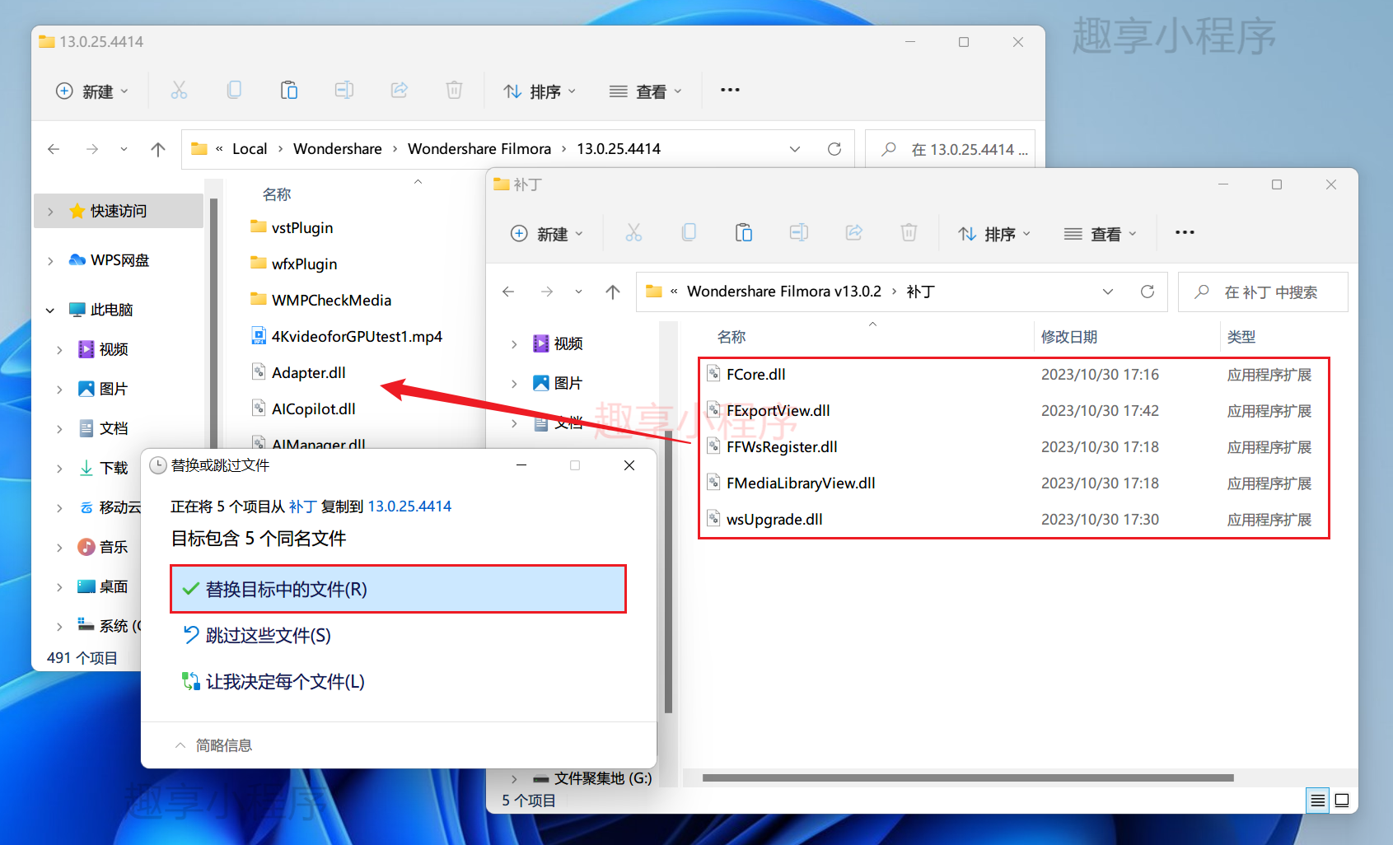Click Paste clipboard icon in 补丁 window

(x=744, y=233)
